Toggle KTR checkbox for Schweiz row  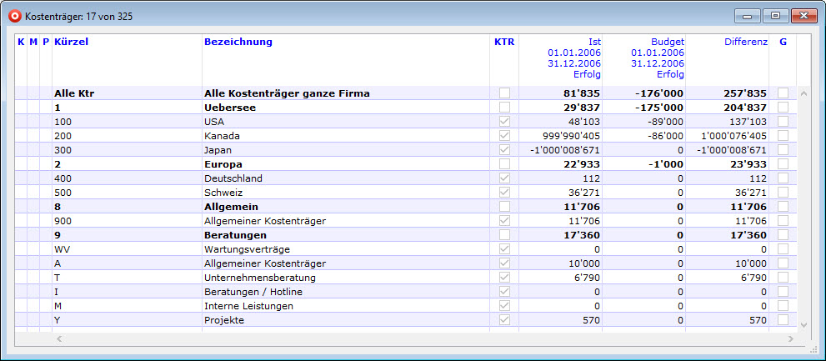point(504,192)
